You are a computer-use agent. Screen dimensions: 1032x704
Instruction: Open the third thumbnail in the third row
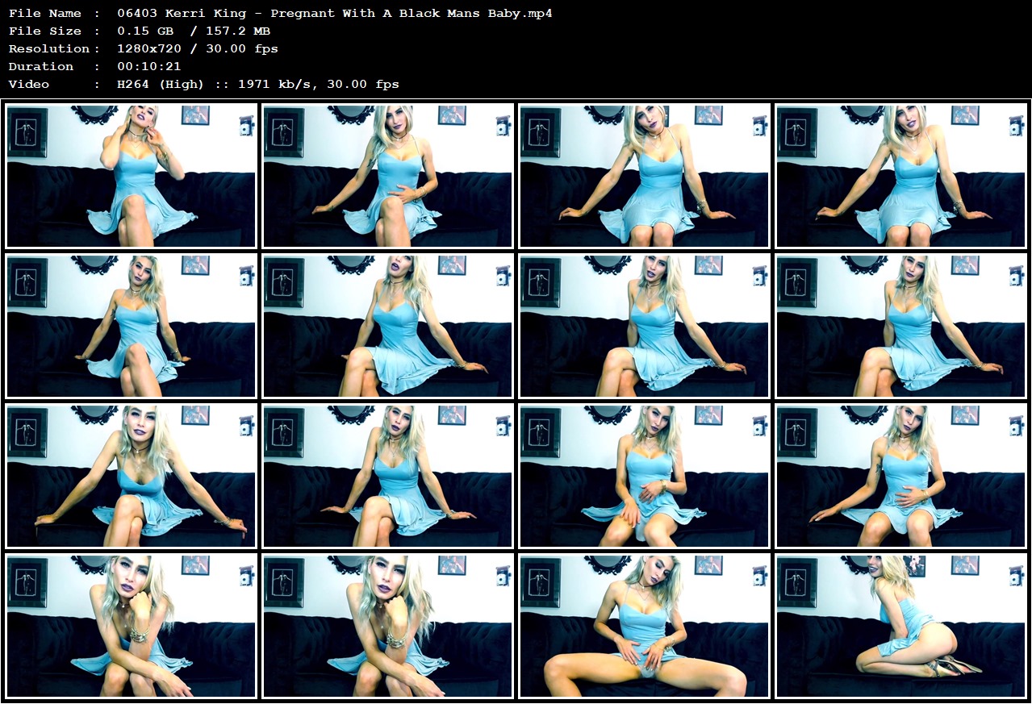click(x=645, y=476)
